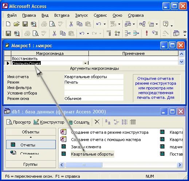This screenshot has height=181, width=189.
Task: Click the Просмотр preview icon in db1 window
Action: tap(9, 122)
